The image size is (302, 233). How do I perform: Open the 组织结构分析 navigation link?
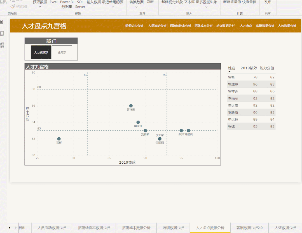pyautogui.click(x=134, y=26)
